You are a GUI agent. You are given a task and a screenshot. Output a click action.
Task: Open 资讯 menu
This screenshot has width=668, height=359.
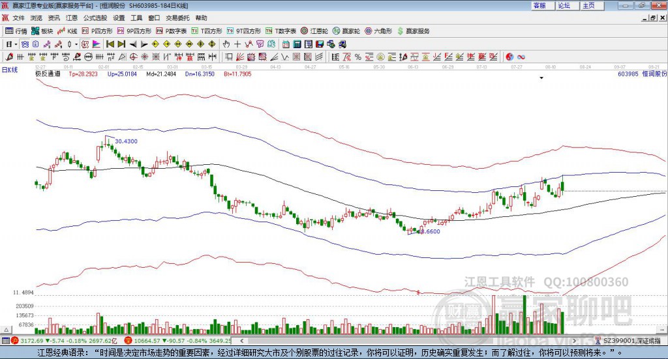tap(53, 18)
